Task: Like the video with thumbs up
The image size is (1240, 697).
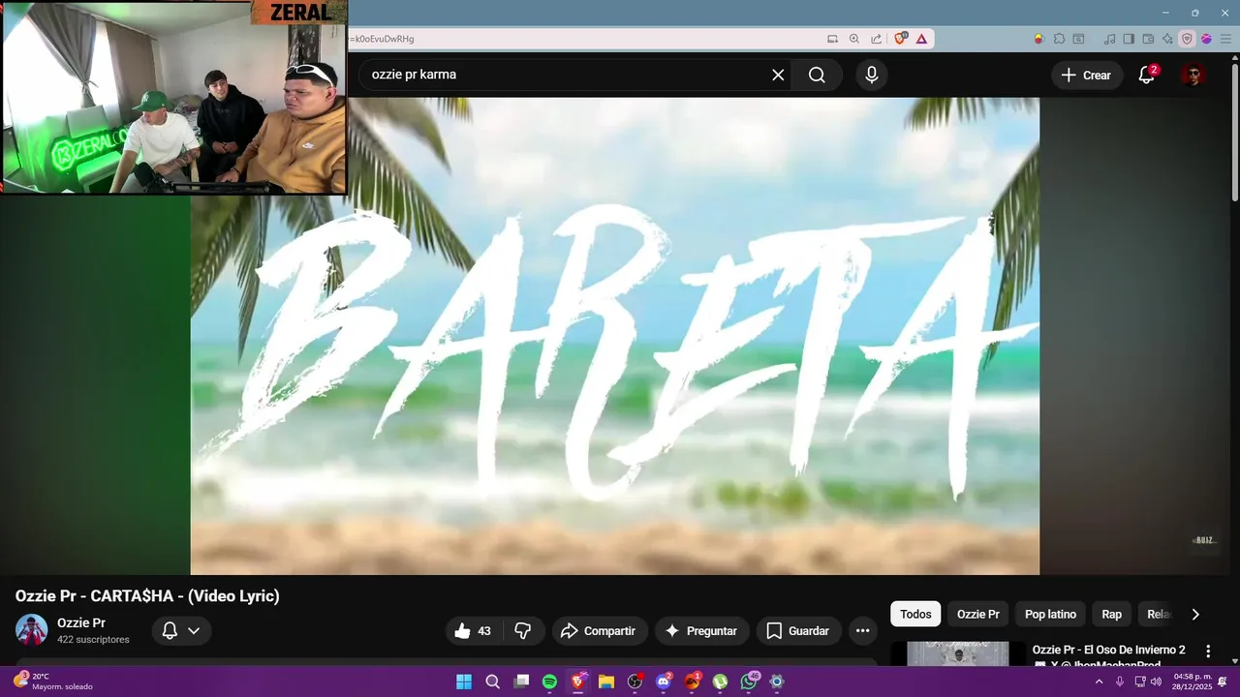Action: [x=473, y=631]
